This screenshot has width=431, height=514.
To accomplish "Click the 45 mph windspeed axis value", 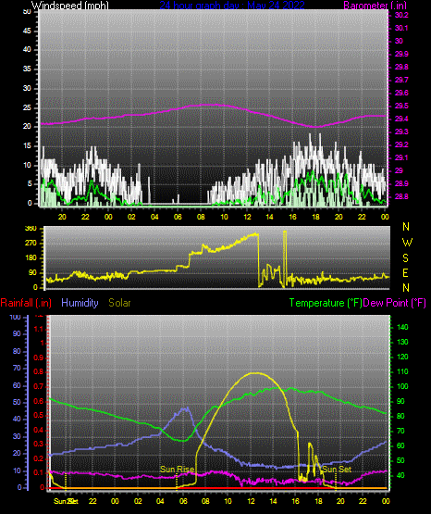I will pos(27,31).
